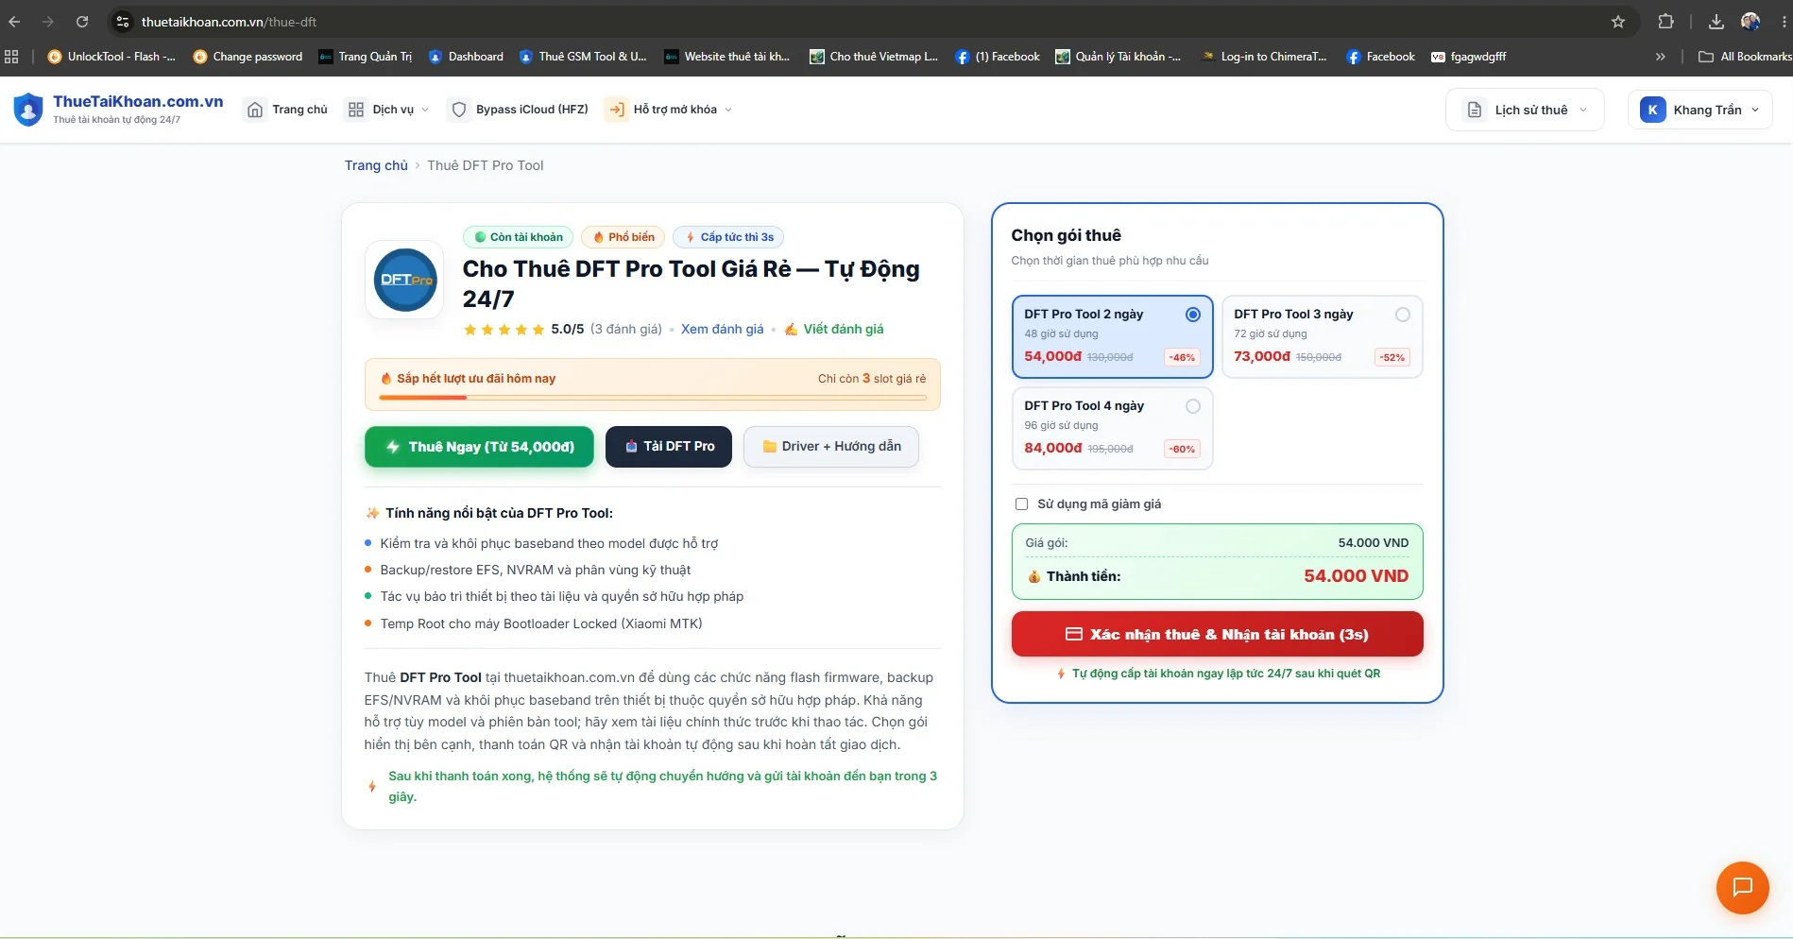The image size is (1793, 939).
Task: Expand the hidden bookmarks chevron
Action: (x=1661, y=57)
